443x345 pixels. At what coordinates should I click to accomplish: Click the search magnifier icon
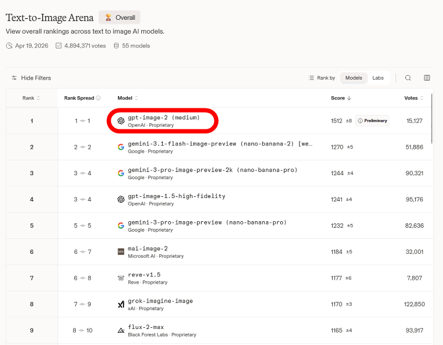408,78
